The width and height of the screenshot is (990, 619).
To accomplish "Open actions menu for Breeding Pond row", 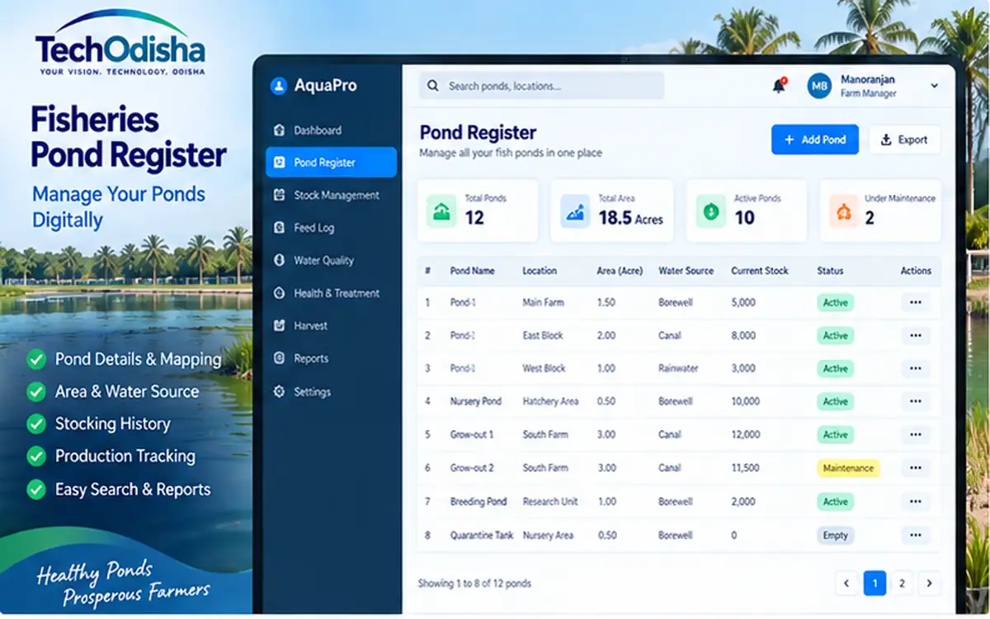I will (916, 502).
